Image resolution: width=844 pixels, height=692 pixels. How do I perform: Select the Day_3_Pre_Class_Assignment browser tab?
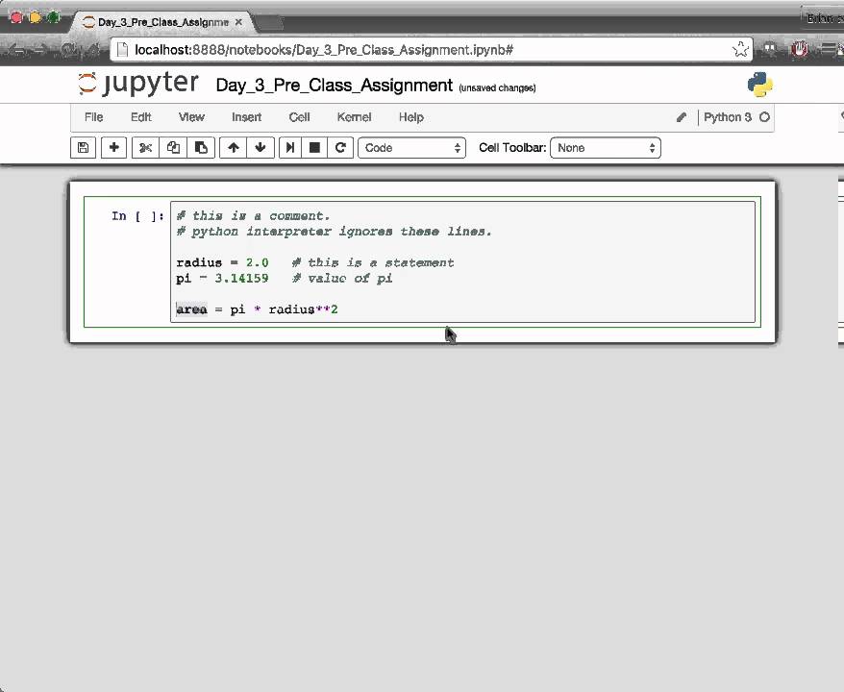(162, 22)
